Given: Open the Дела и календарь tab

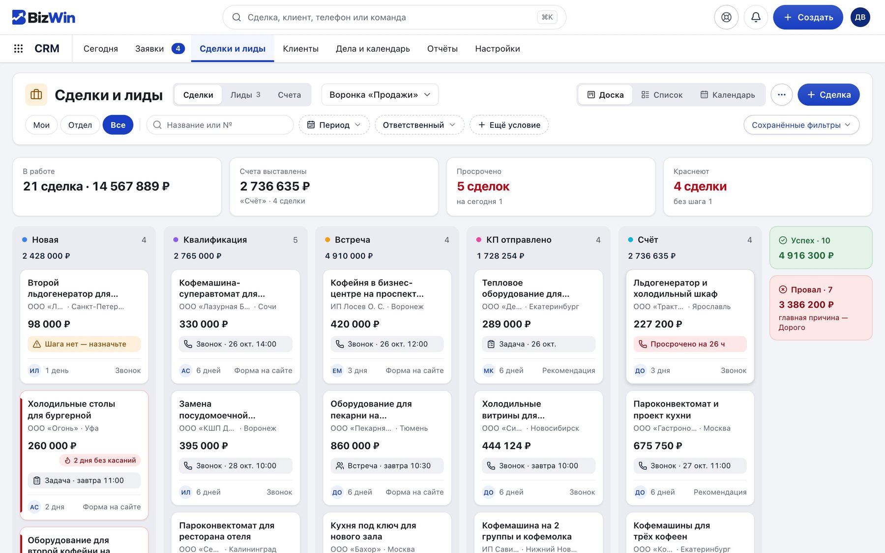Looking at the screenshot, I should coord(373,49).
